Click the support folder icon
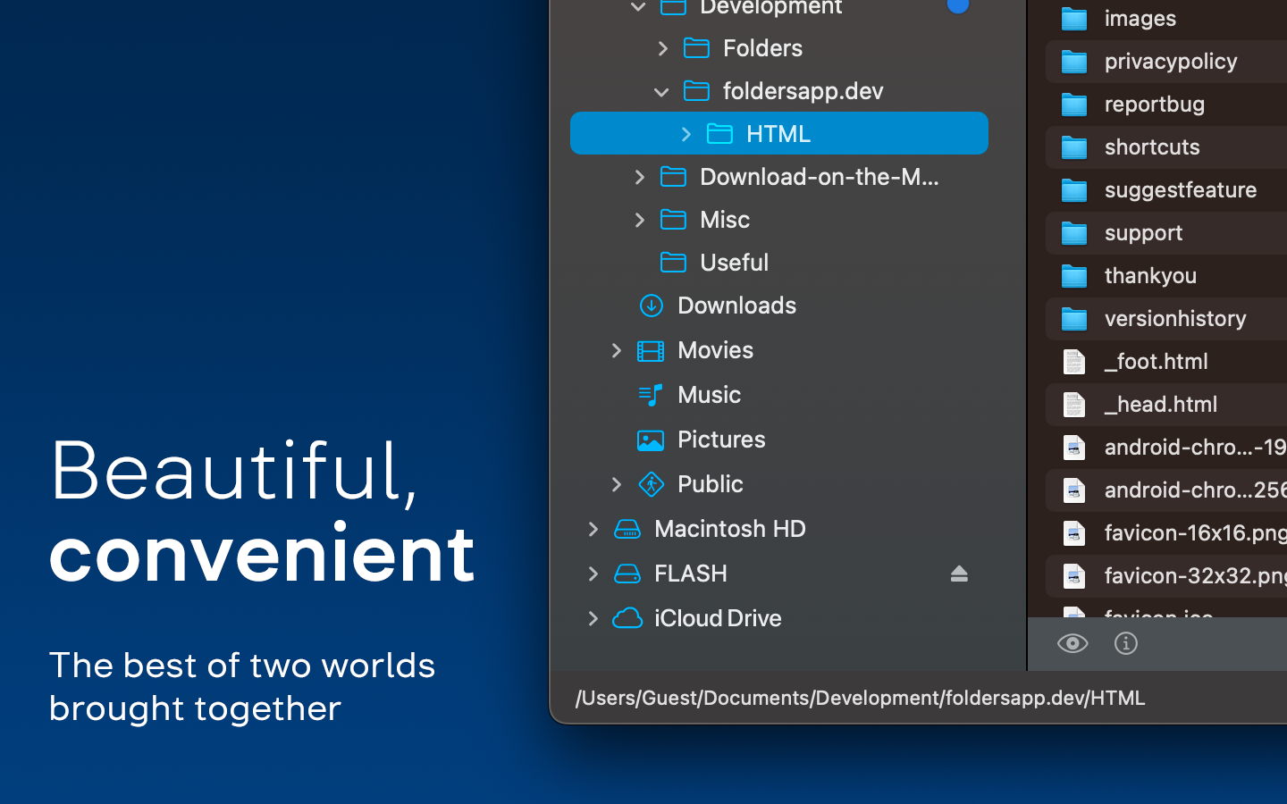This screenshot has width=1287, height=804. pyautogui.click(x=1074, y=232)
